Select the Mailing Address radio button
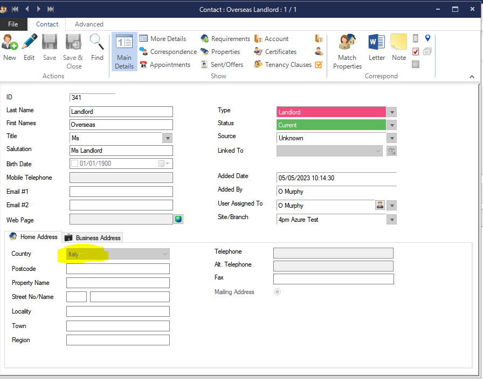The height and width of the screenshot is (381, 483). coord(278,292)
